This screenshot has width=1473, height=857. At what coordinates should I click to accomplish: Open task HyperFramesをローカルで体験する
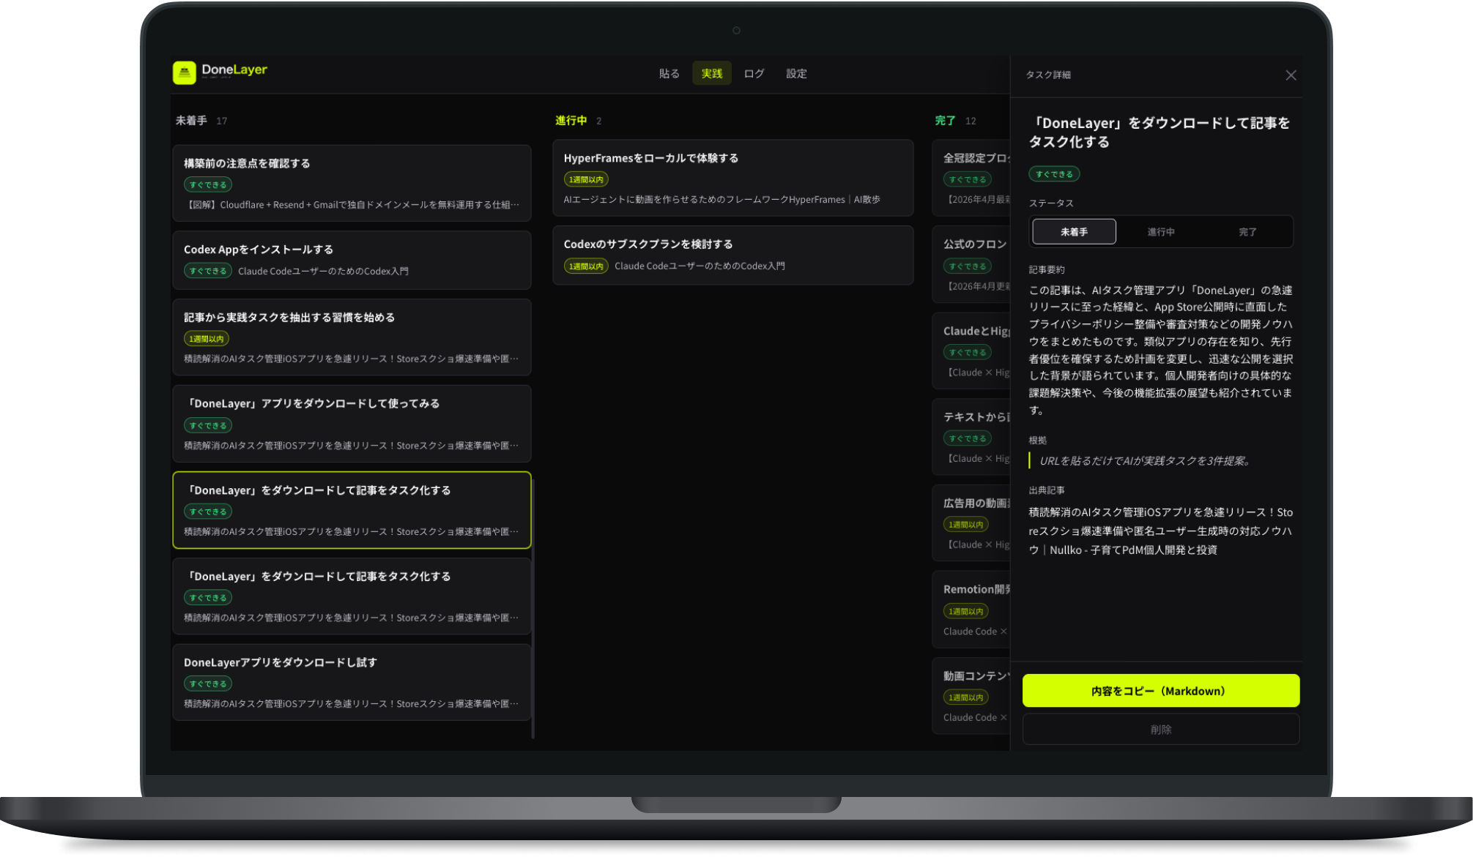(x=732, y=178)
